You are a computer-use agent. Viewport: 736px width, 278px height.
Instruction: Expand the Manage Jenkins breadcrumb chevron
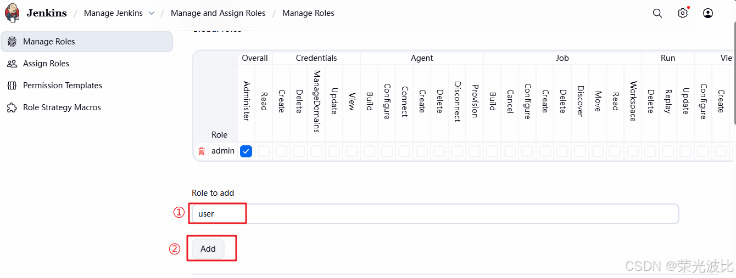152,13
